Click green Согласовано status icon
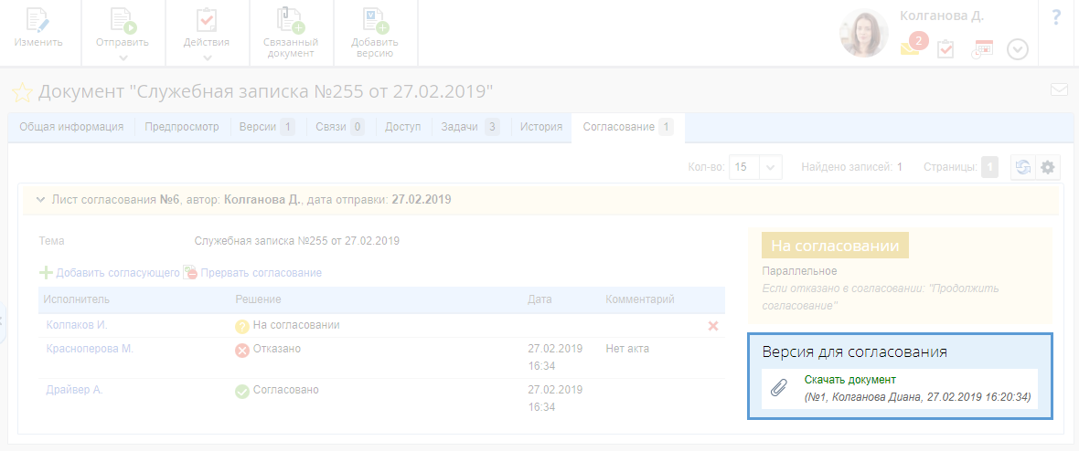The height and width of the screenshot is (451, 1079). (242, 391)
